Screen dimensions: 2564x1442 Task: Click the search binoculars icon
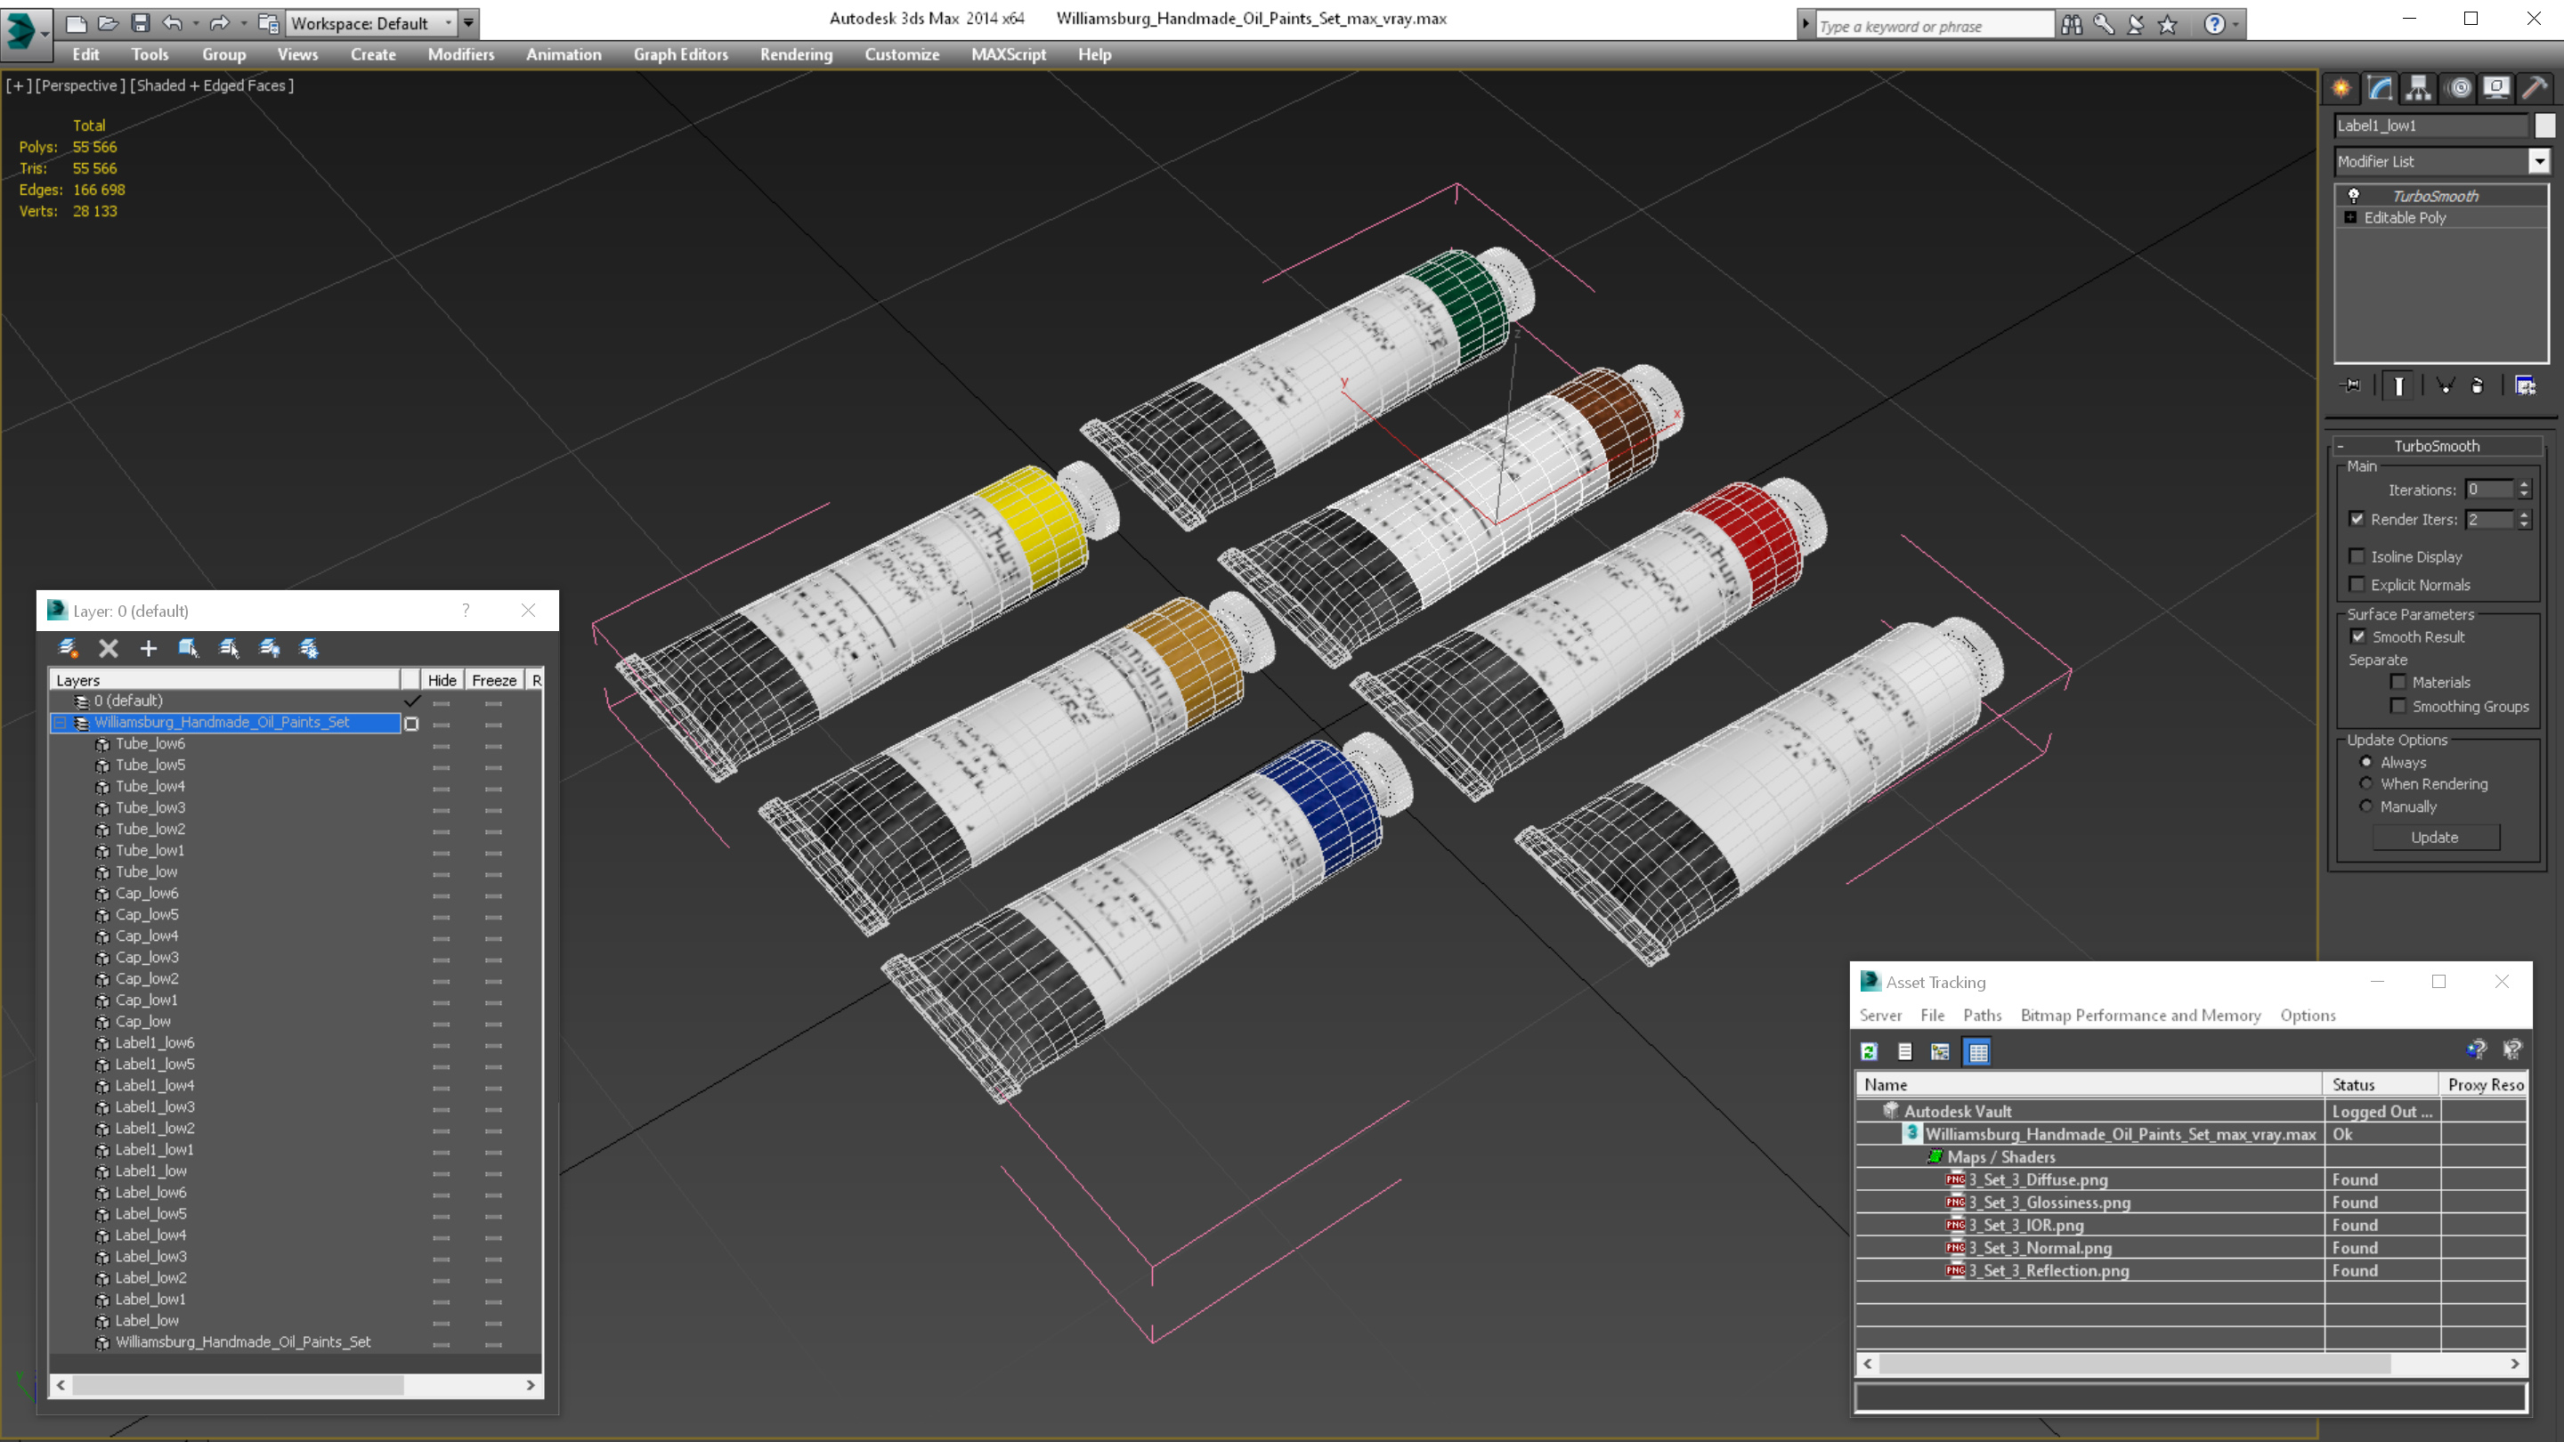pos(2072,24)
